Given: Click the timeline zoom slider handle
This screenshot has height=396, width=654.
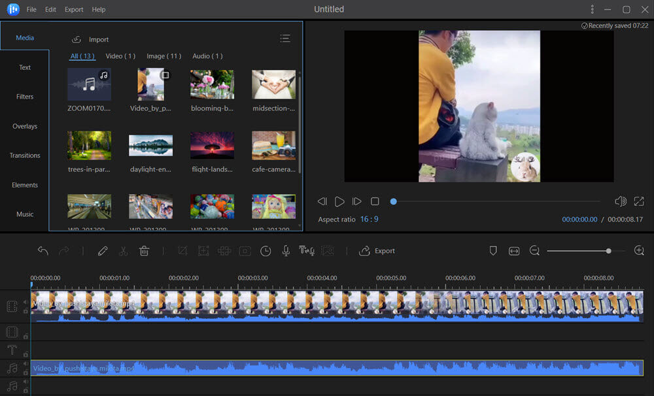Looking at the screenshot, I should (609, 251).
